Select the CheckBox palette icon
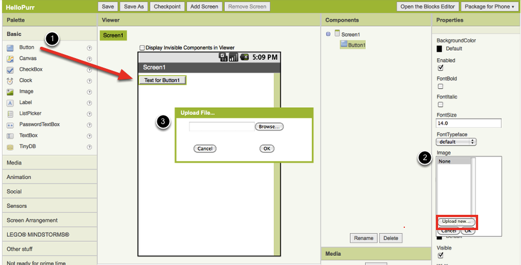 tap(10, 70)
